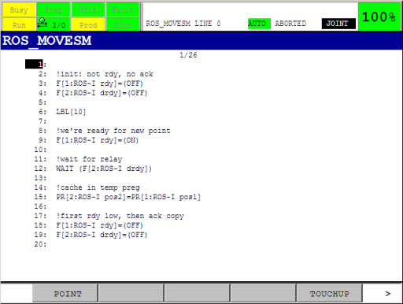Toggle the AUTO mode indicator
Image resolution: width=403 pixels, height=304 pixels.
[259, 24]
